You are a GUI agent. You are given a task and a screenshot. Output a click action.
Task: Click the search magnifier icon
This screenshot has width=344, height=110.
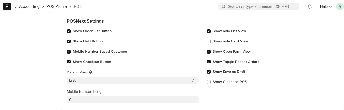224,6
